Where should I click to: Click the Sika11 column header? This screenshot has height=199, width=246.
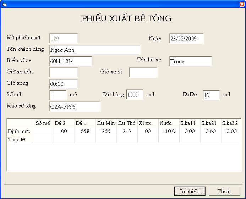click(x=190, y=123)
